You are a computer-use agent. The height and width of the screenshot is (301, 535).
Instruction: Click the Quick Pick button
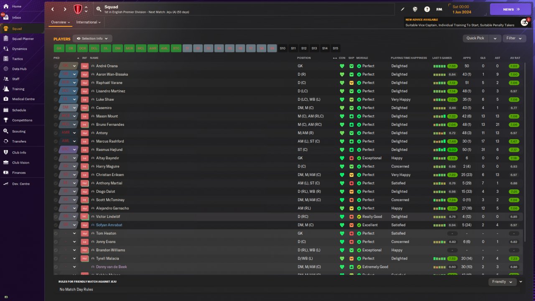tap(475, 38)
